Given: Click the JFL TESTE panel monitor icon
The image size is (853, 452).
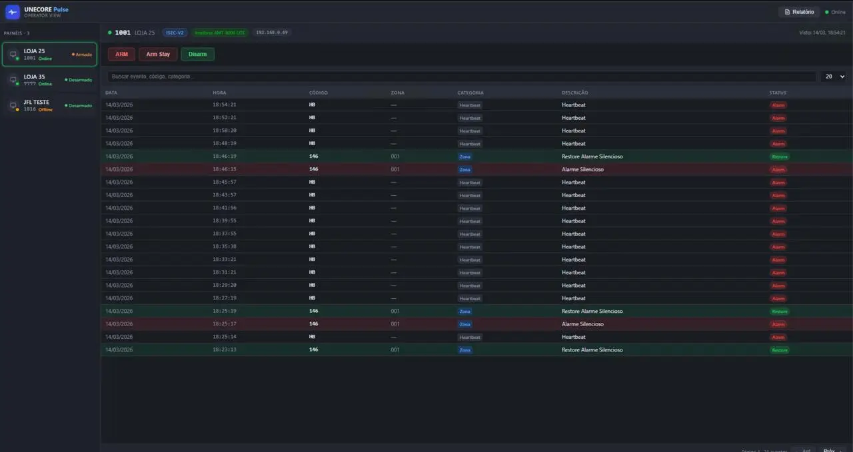Looking at the screenshot, I should click(13, 106).
